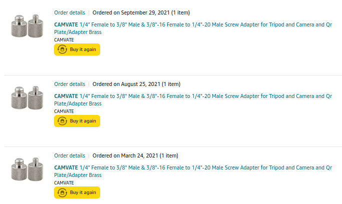Open the CAMVATE adapter title in the August order
The width and height of the screenshot is (342, 204).
click(x=193, y=99)
